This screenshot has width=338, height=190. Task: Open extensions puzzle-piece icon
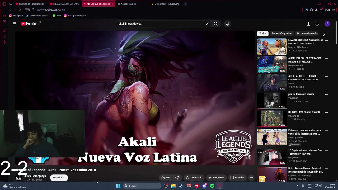(312, 10)
